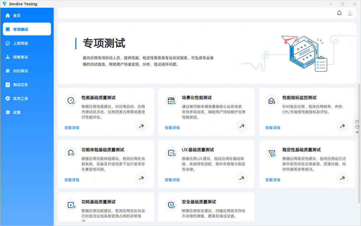Switch to 回归测试 sidebar item
Image resolution: width=361 pixels, height=226 pixels.
click(x=20, y=71)
